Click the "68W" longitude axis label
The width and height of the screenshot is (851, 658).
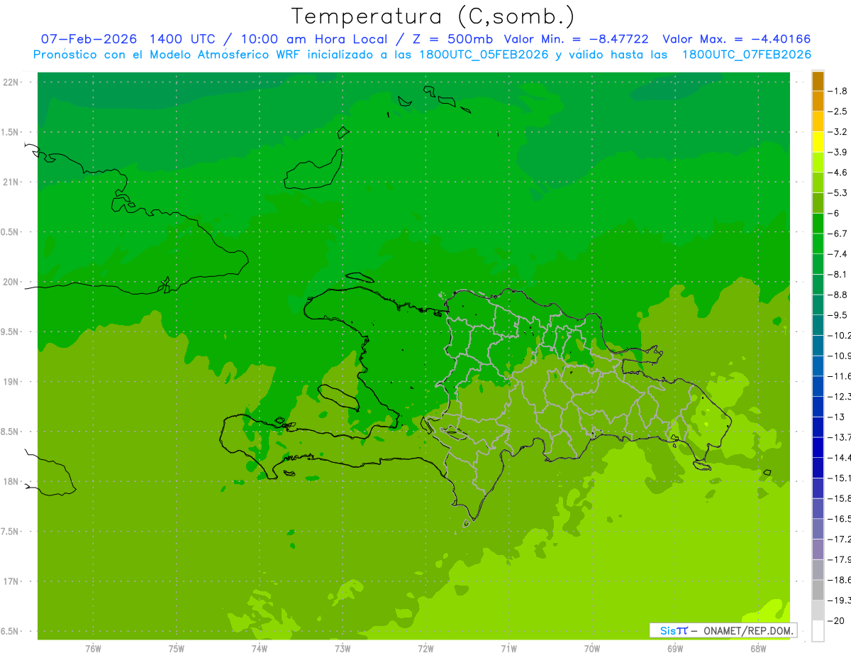(x=757, y=649)
